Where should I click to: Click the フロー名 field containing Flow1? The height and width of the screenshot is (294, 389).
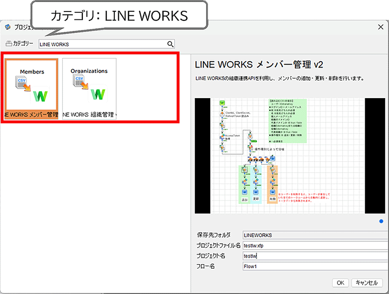coord(315,266)
